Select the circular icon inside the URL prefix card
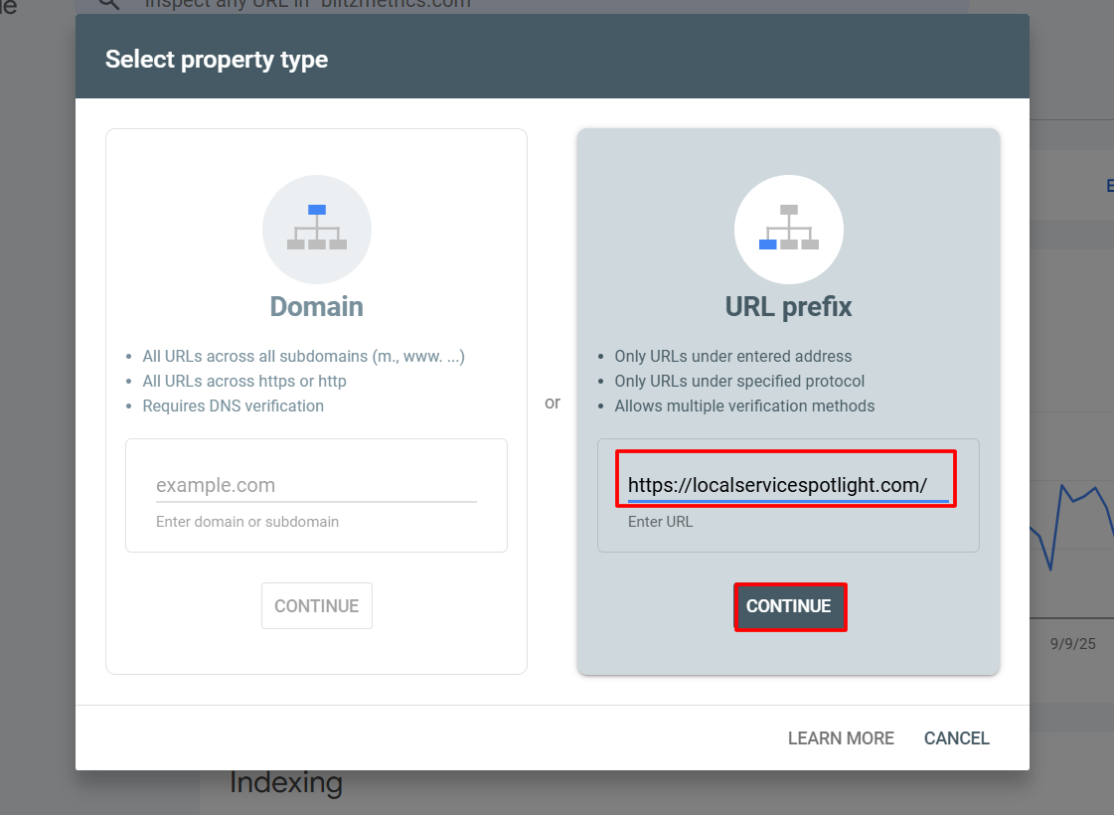 789,230
